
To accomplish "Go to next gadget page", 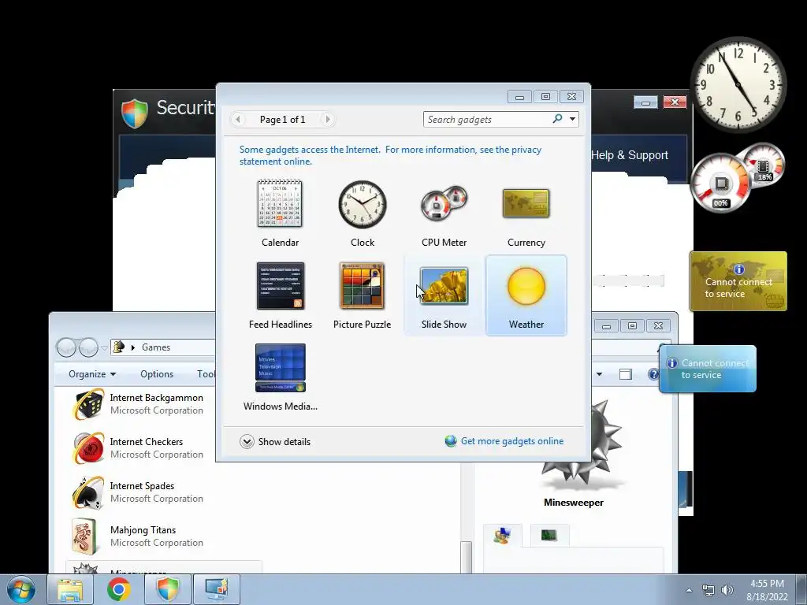I will click(327, 120).
